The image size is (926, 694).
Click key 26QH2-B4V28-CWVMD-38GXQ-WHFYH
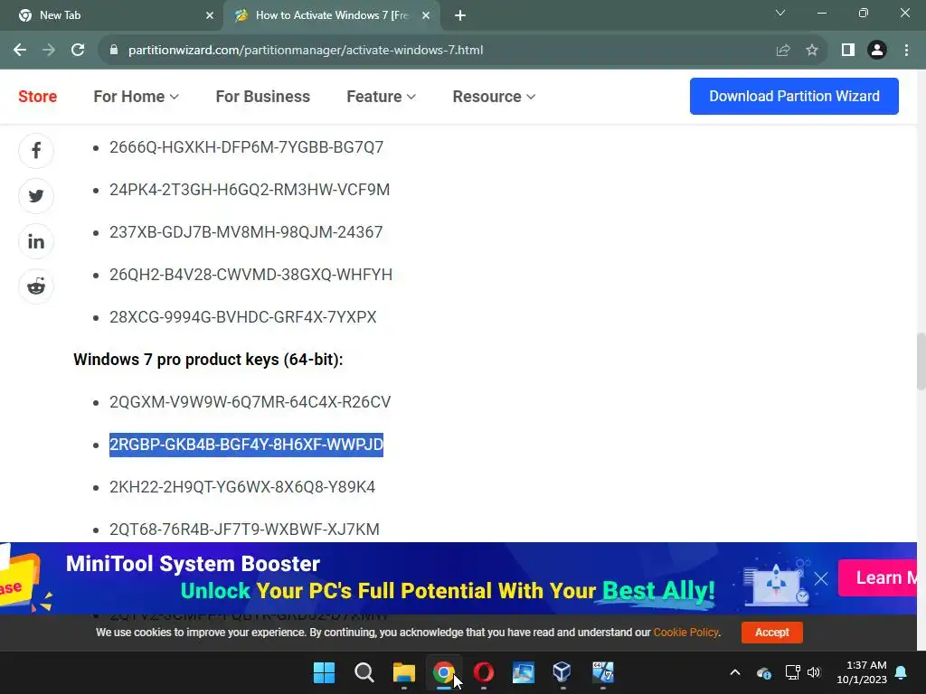pyautogui.click(x=250, y=275)
